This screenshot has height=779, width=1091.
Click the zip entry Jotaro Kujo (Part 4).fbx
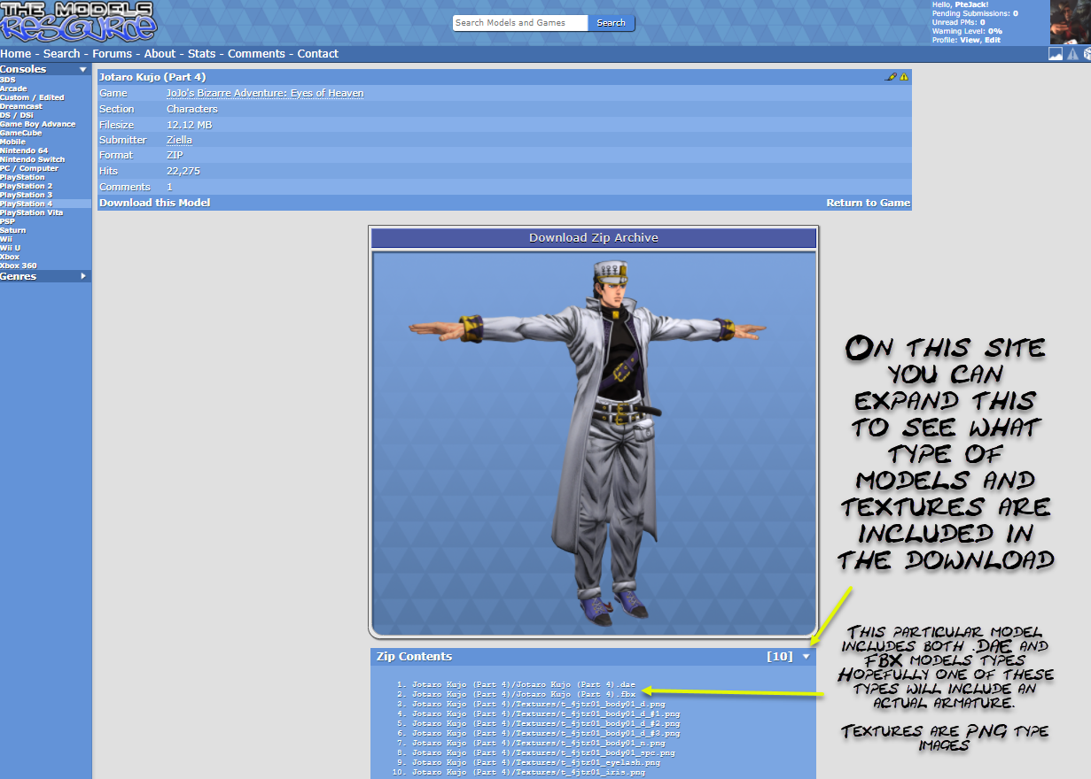click(524, 694)
